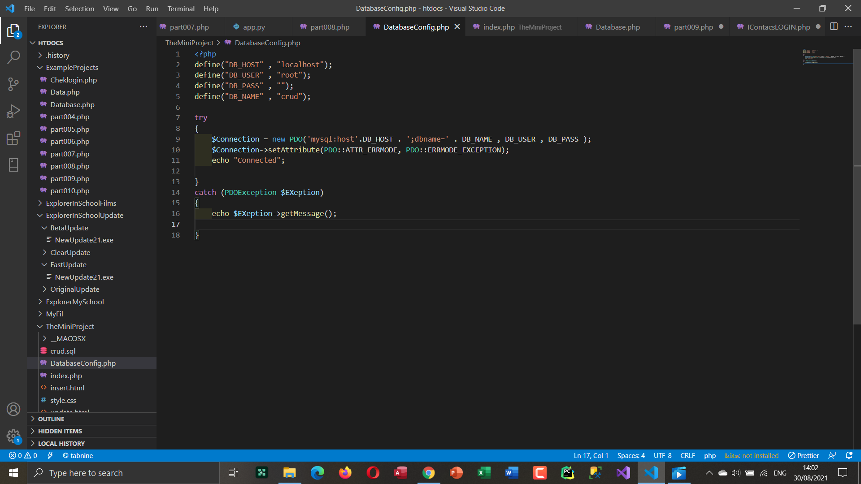Viewport: 861px width, 484px height.
Task: Open crud.sql in the explorer
Action: point(63,351)
